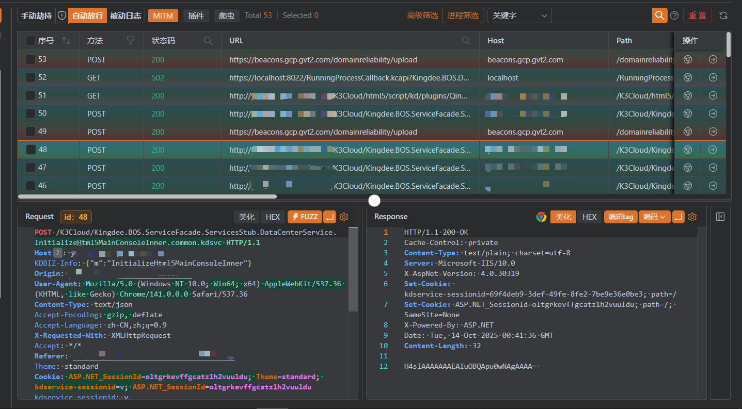The height and width of the screenshot is (409, 742).
Task: Click the 进程筛选 button
Action: point(463,15)
